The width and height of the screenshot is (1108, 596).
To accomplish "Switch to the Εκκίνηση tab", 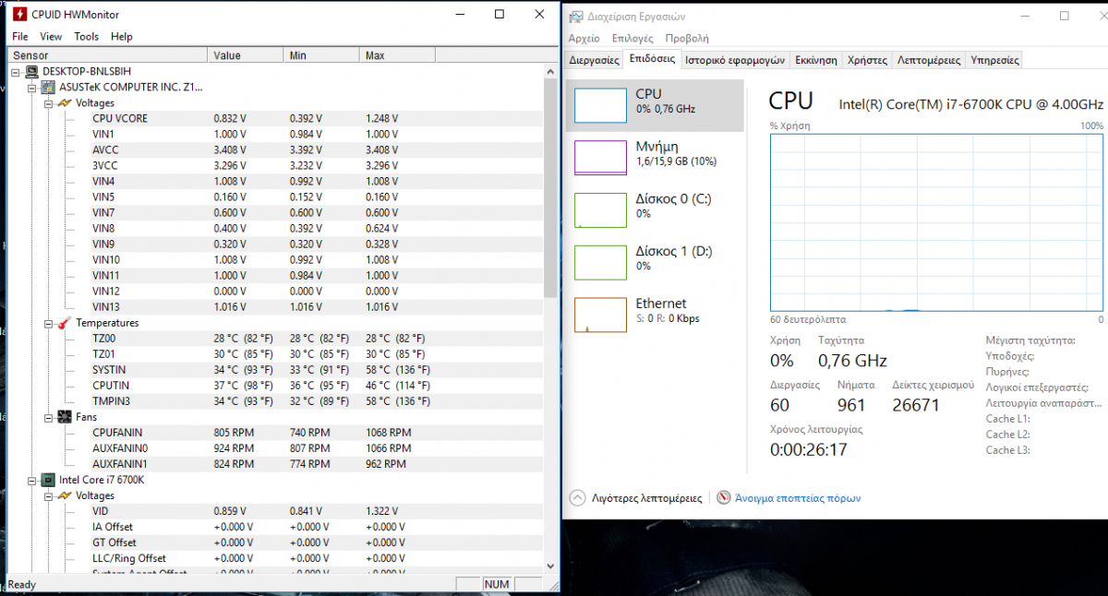I will tap(816, 60).
